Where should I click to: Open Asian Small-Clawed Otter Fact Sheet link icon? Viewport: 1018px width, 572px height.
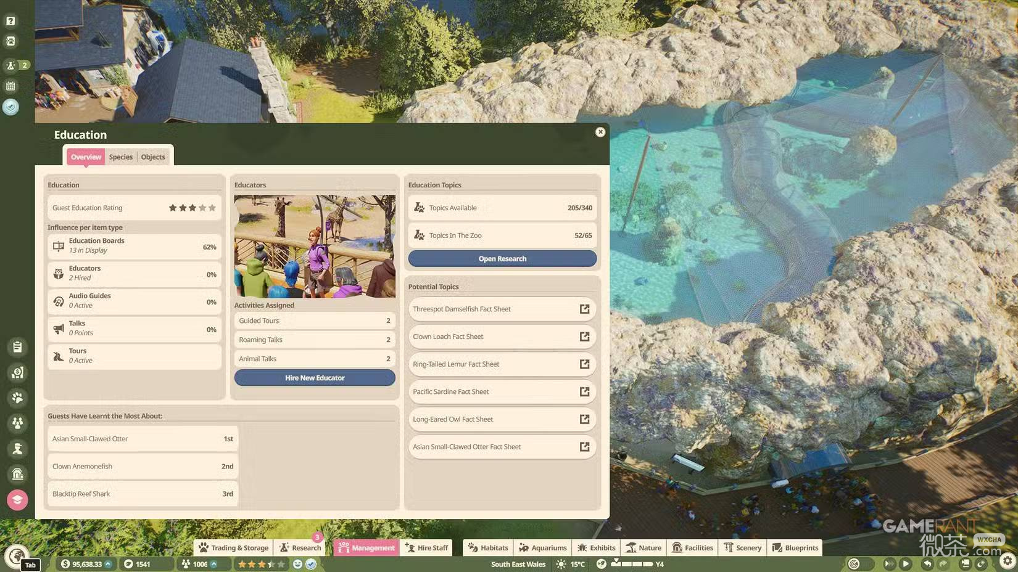[584, 447]
